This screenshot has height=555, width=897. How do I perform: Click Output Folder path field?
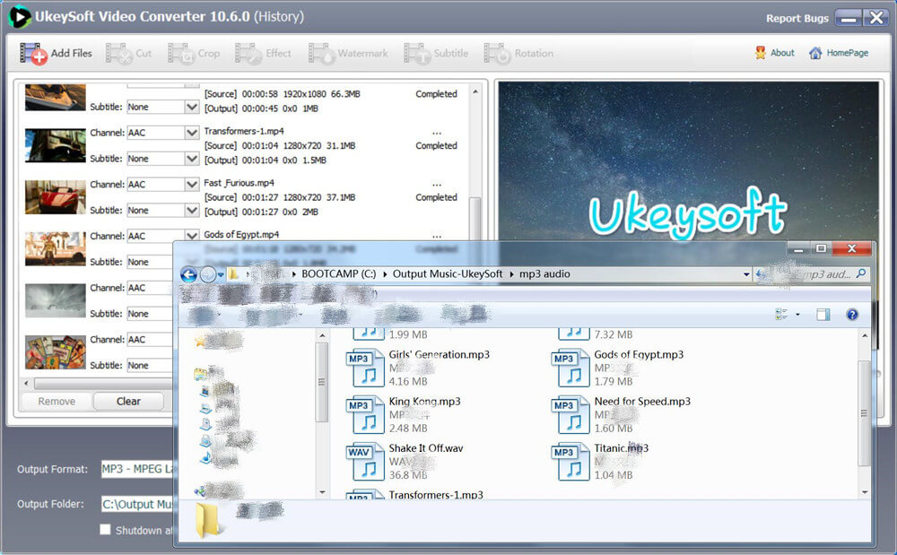[x=137, y=504]
